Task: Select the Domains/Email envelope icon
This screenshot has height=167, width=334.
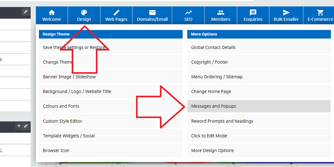Action: pyautogui.click(x=152, y=13)
